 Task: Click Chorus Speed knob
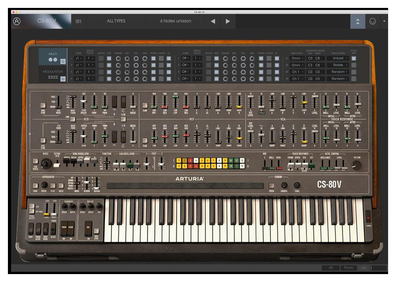[x=65, y=206]
